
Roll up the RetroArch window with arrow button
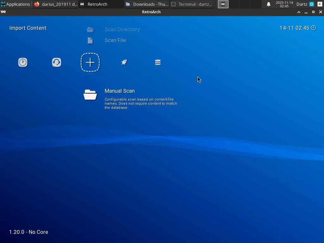299,12
